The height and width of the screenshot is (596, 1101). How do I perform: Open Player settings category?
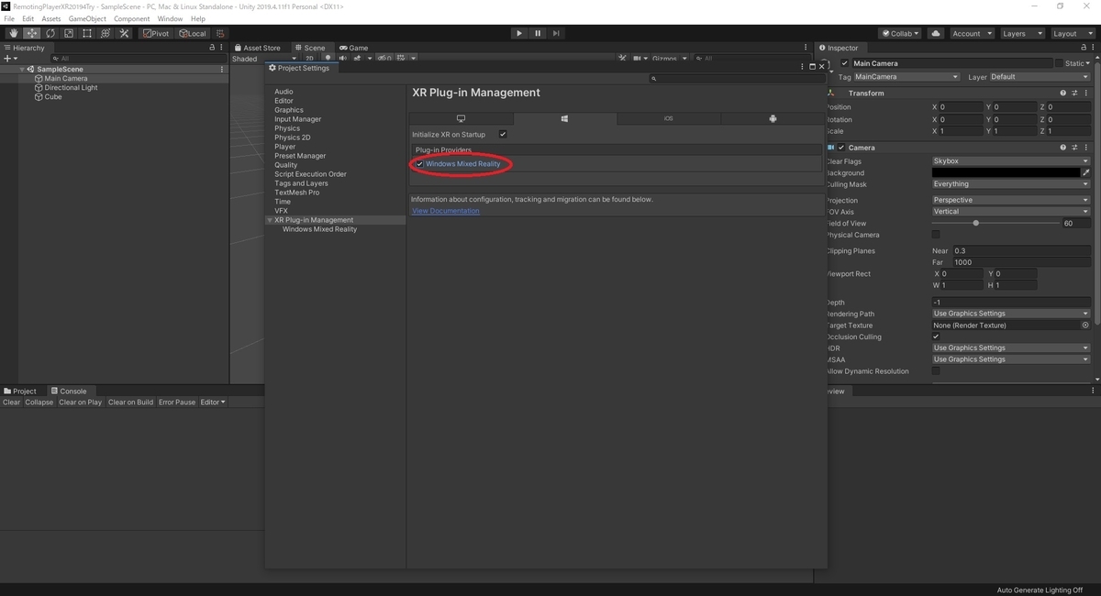(x=285, y=147)
